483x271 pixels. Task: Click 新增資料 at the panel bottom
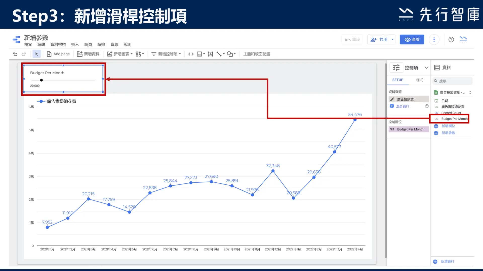click(x=447, y=261)
